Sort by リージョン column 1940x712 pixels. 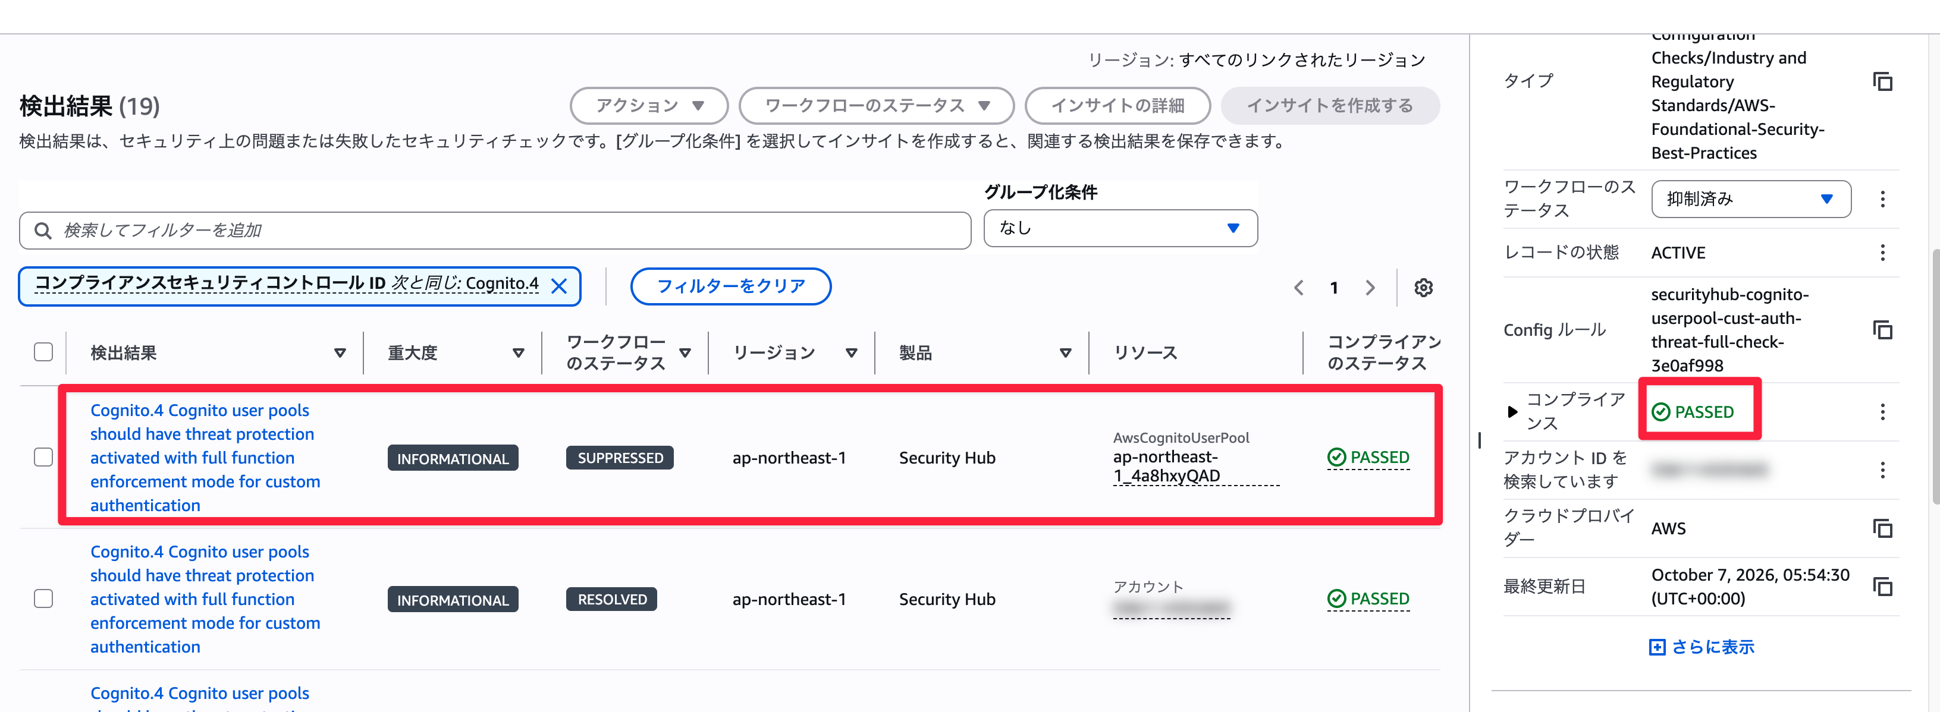(x=851, y=353)
